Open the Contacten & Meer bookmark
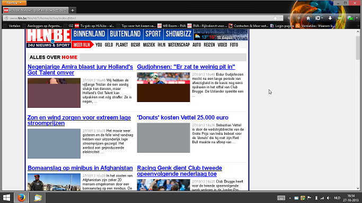Image resolution: width=362 pixels, height=203 pixels. tap(249, 26)
